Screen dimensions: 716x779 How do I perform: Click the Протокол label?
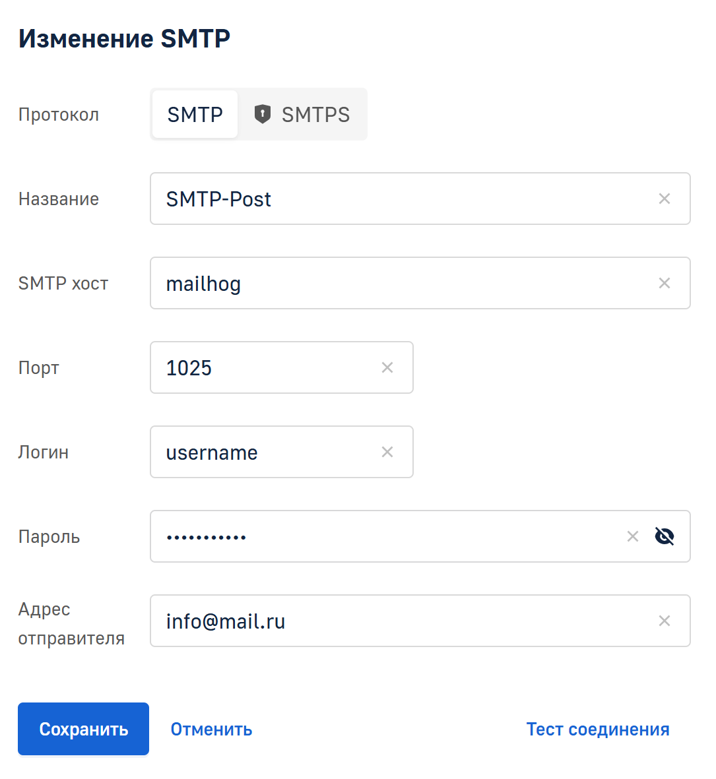pos(59,115)
